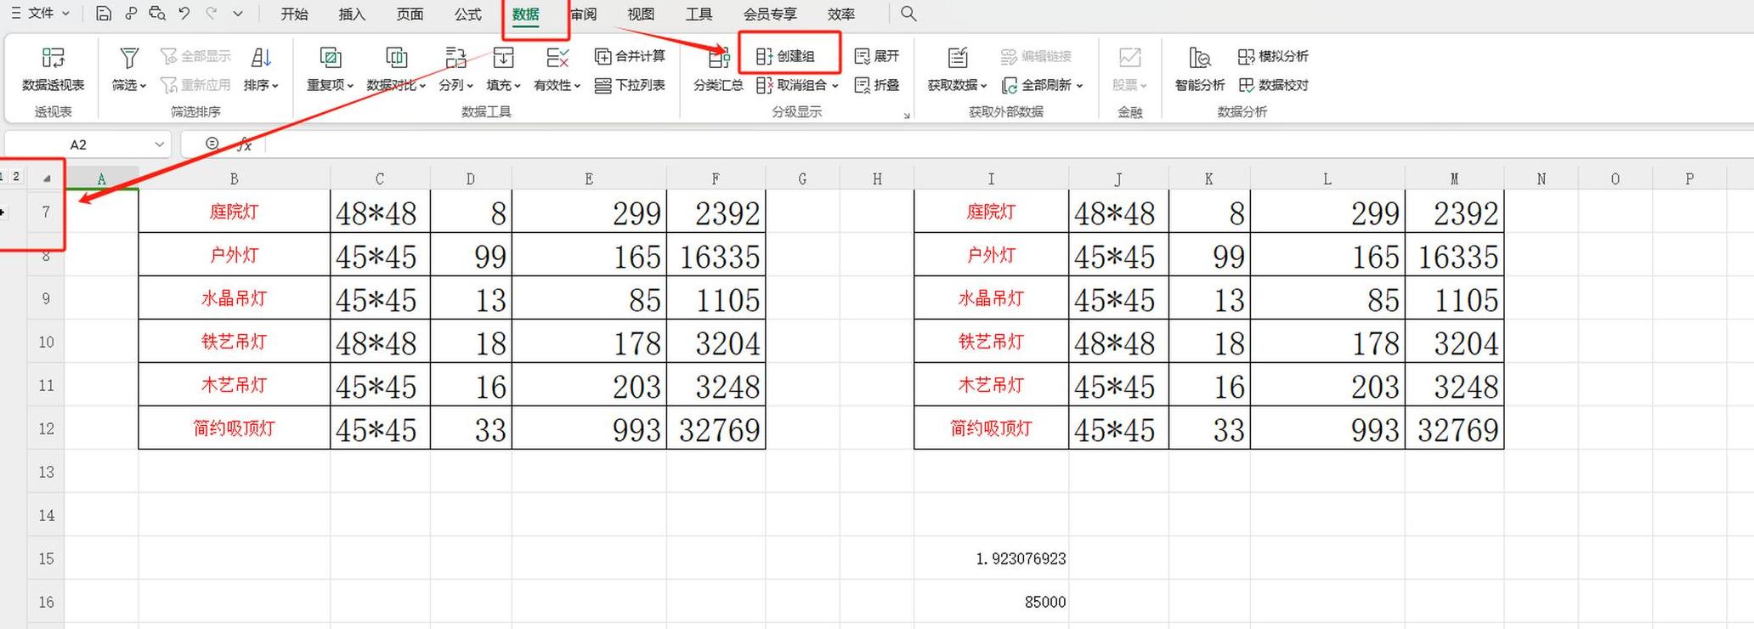Screen dimensions: 1754x629
Task: Click into the formula bar
Action: pyautogui.click(x=1010, y=144)
